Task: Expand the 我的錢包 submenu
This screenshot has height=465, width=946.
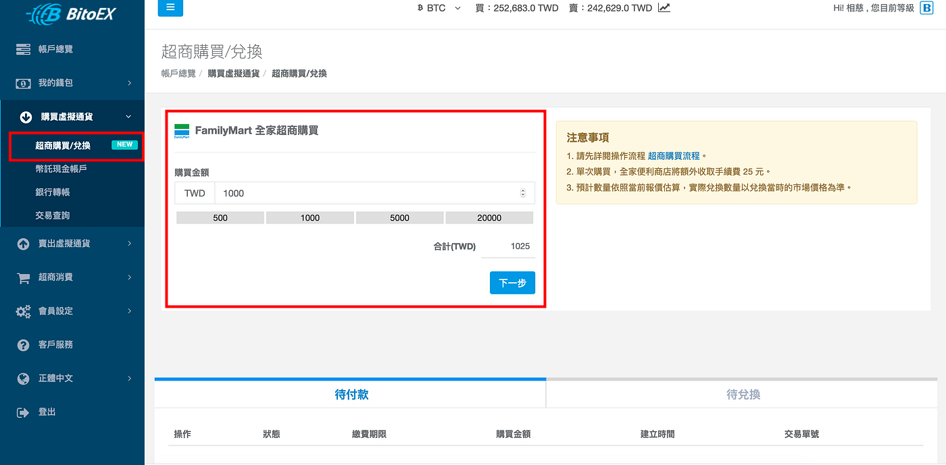Action: (x=129, y=83)
